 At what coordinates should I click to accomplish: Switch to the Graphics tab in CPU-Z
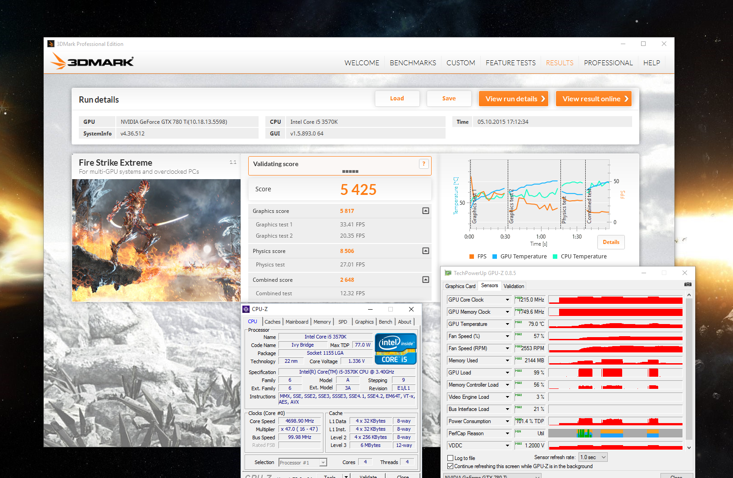click(x=364, y=322)
